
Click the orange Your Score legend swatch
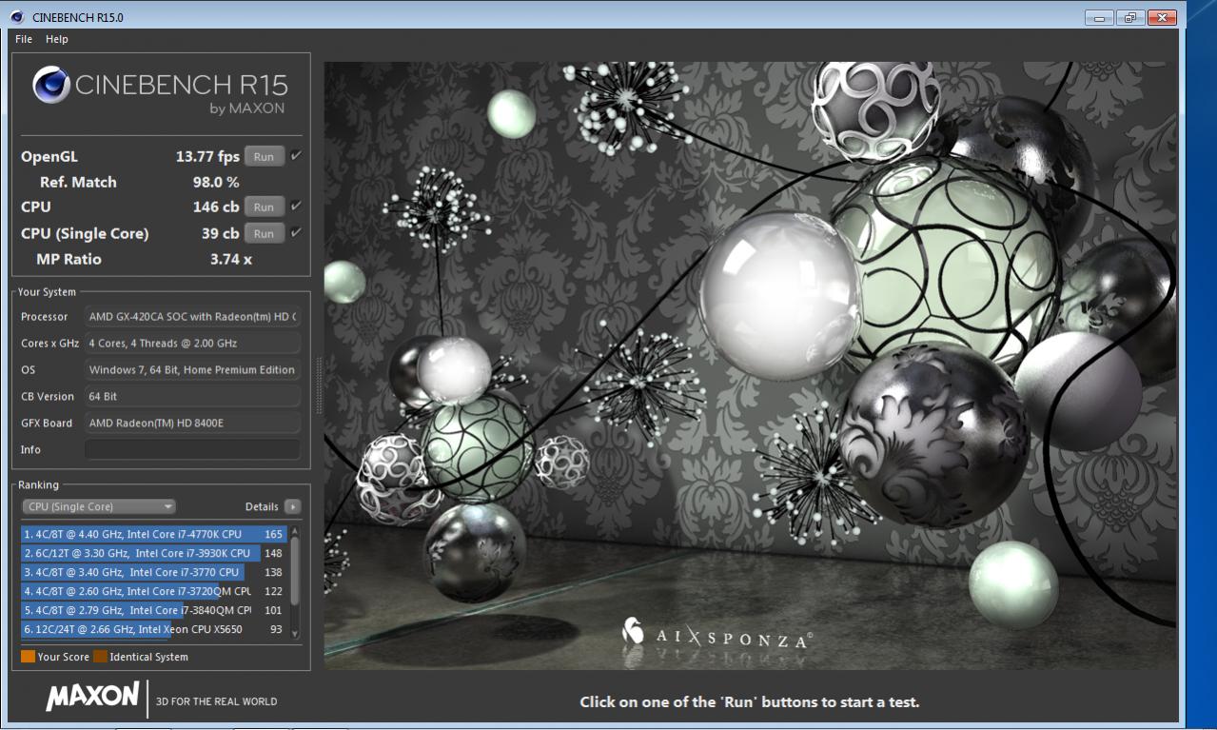coord(28,657)
